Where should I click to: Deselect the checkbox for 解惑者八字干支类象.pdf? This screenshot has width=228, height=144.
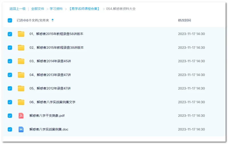pos(10,116)
